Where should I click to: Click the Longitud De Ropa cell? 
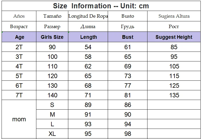88,16
